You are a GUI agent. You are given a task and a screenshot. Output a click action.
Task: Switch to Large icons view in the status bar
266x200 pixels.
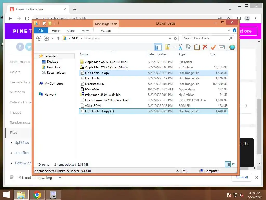pyautogui.click(x=234, y=164)
